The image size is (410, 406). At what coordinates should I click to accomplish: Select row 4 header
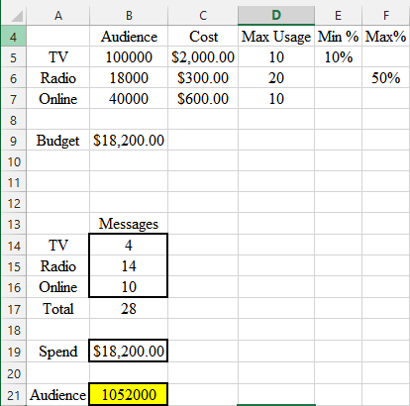coord(13,37)
